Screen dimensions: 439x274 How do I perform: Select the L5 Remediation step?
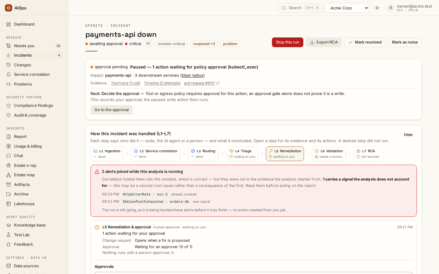(285, 154)
